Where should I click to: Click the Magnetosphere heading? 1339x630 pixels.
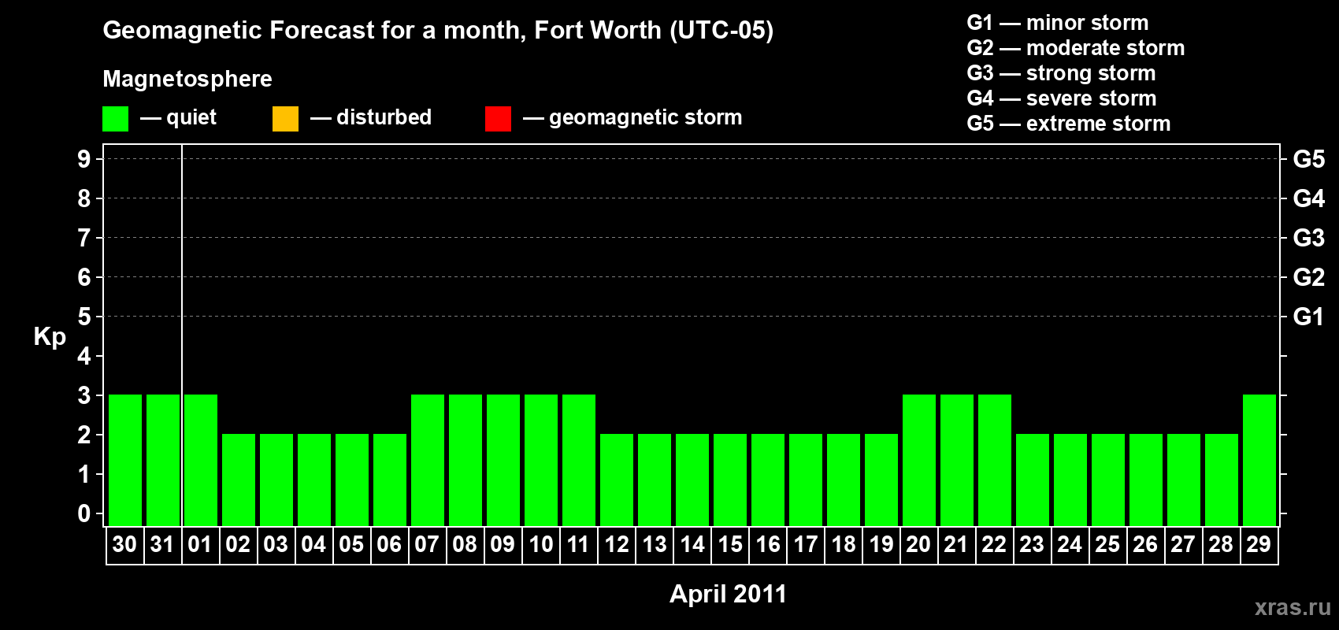coord(187,79)
